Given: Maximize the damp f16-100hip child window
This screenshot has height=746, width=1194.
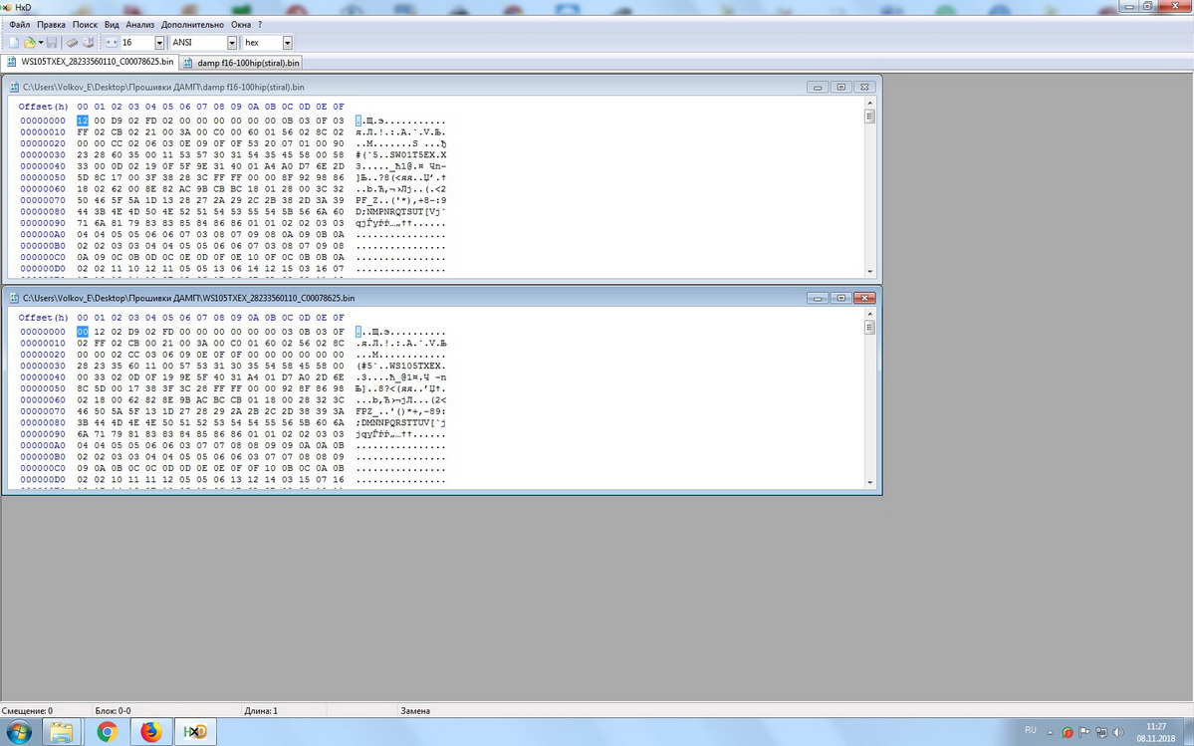Looking at the screenshot, I should click(x=840, y=87).
